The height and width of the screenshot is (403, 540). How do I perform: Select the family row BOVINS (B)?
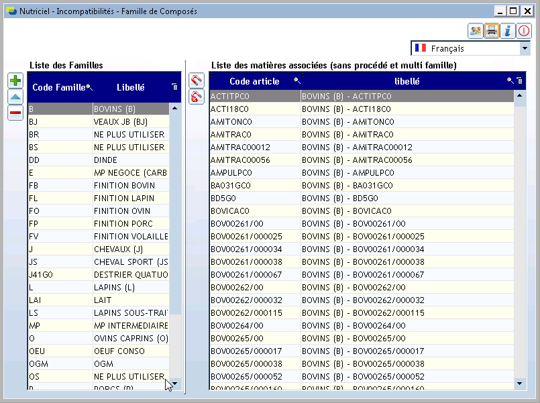99,109
